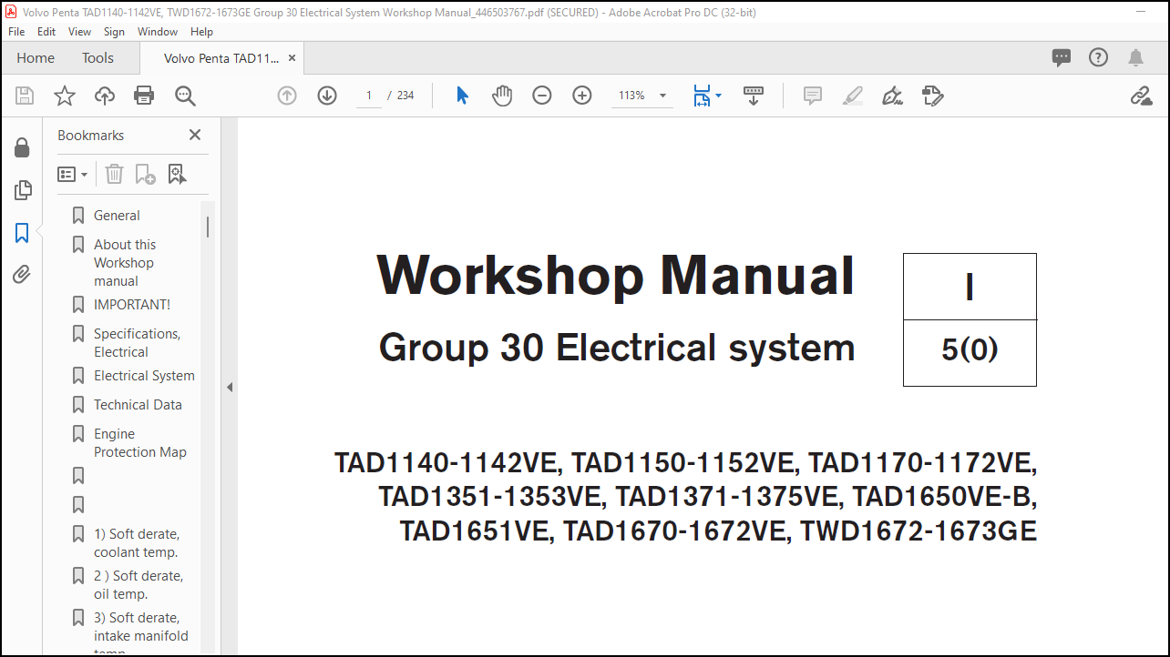
Task: Open Soft derate, coolant temp. bookmark
Action: [x=136, y=543]
